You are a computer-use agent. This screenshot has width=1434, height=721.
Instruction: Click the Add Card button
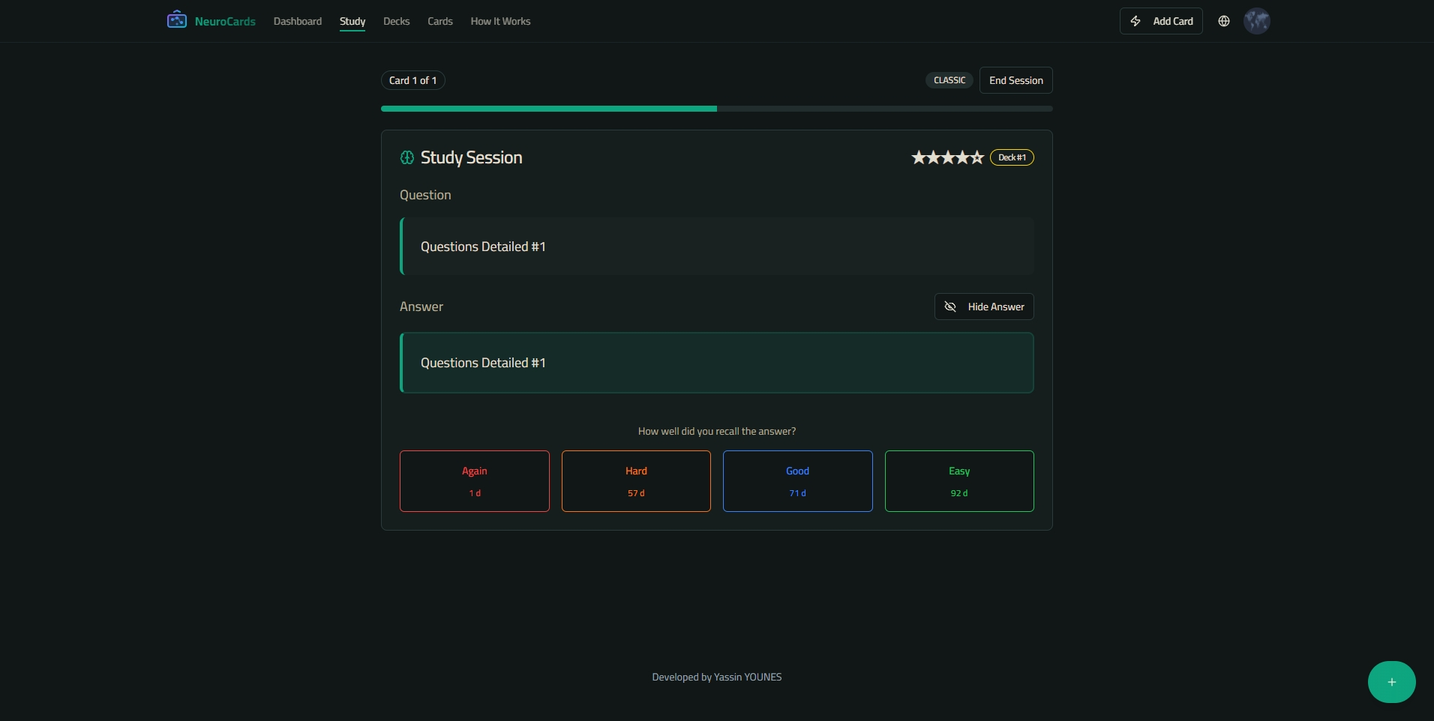click(x=1161, y=21)
